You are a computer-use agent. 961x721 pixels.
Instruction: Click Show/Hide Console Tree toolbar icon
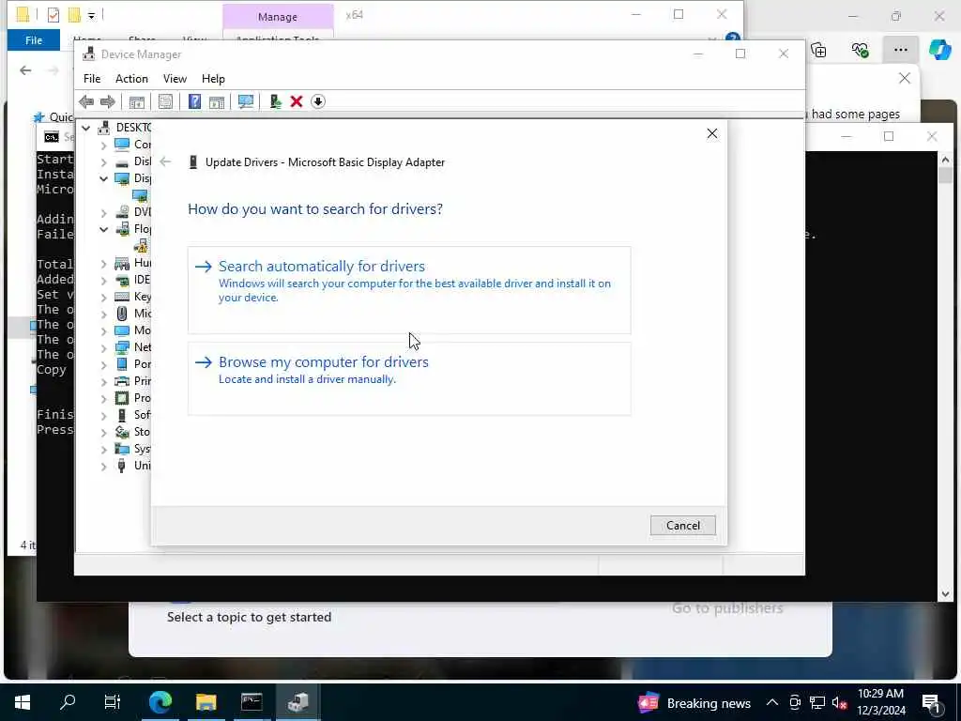(x=137, y=101)
